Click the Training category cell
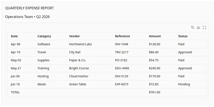 pyautogui.click(x=43, y=68)
